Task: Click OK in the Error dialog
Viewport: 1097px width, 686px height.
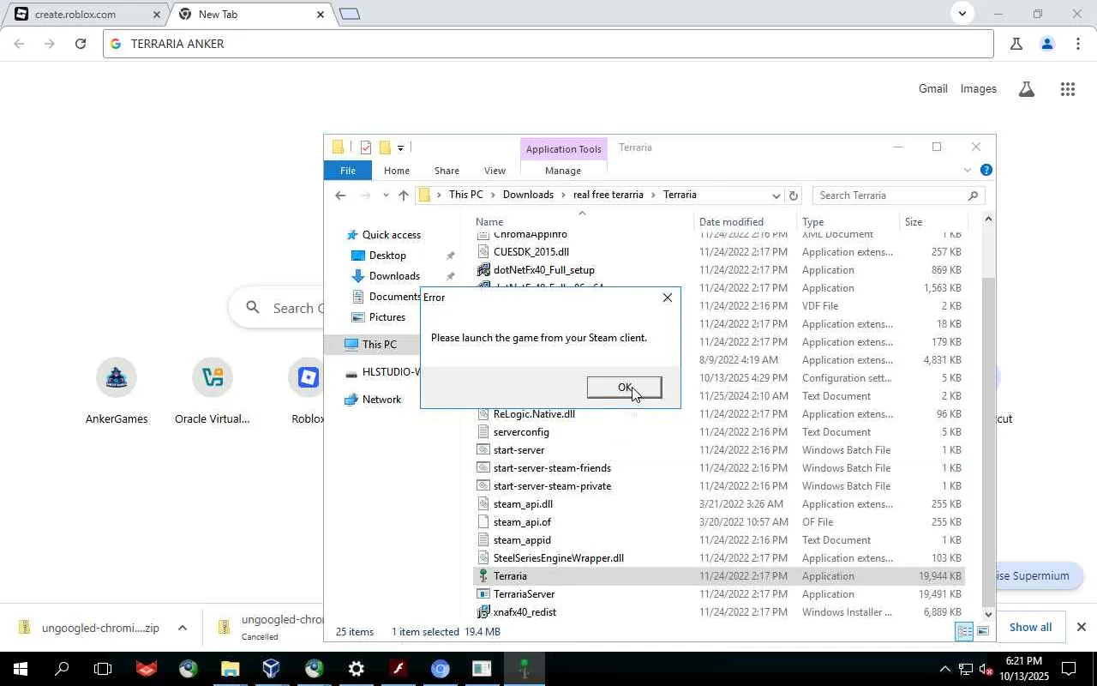Action: point(624,388)
